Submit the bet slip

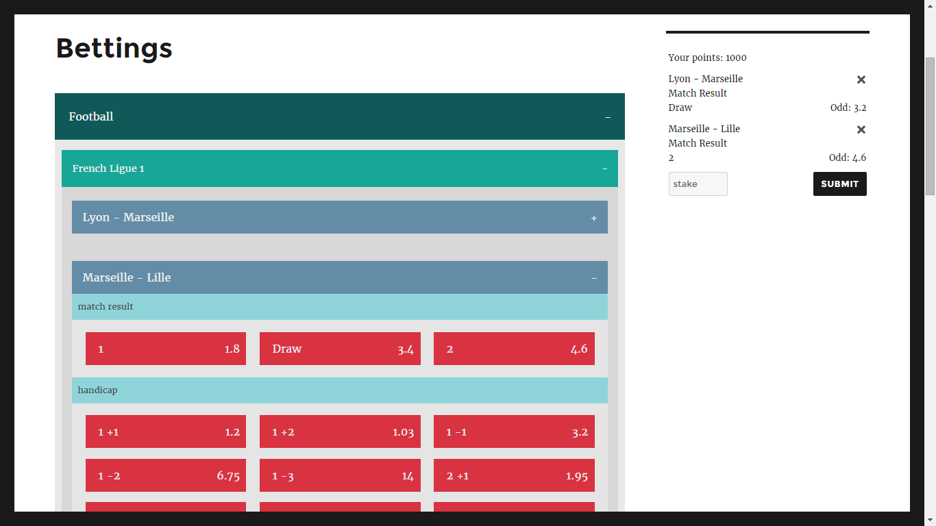[x=839, y=184]
